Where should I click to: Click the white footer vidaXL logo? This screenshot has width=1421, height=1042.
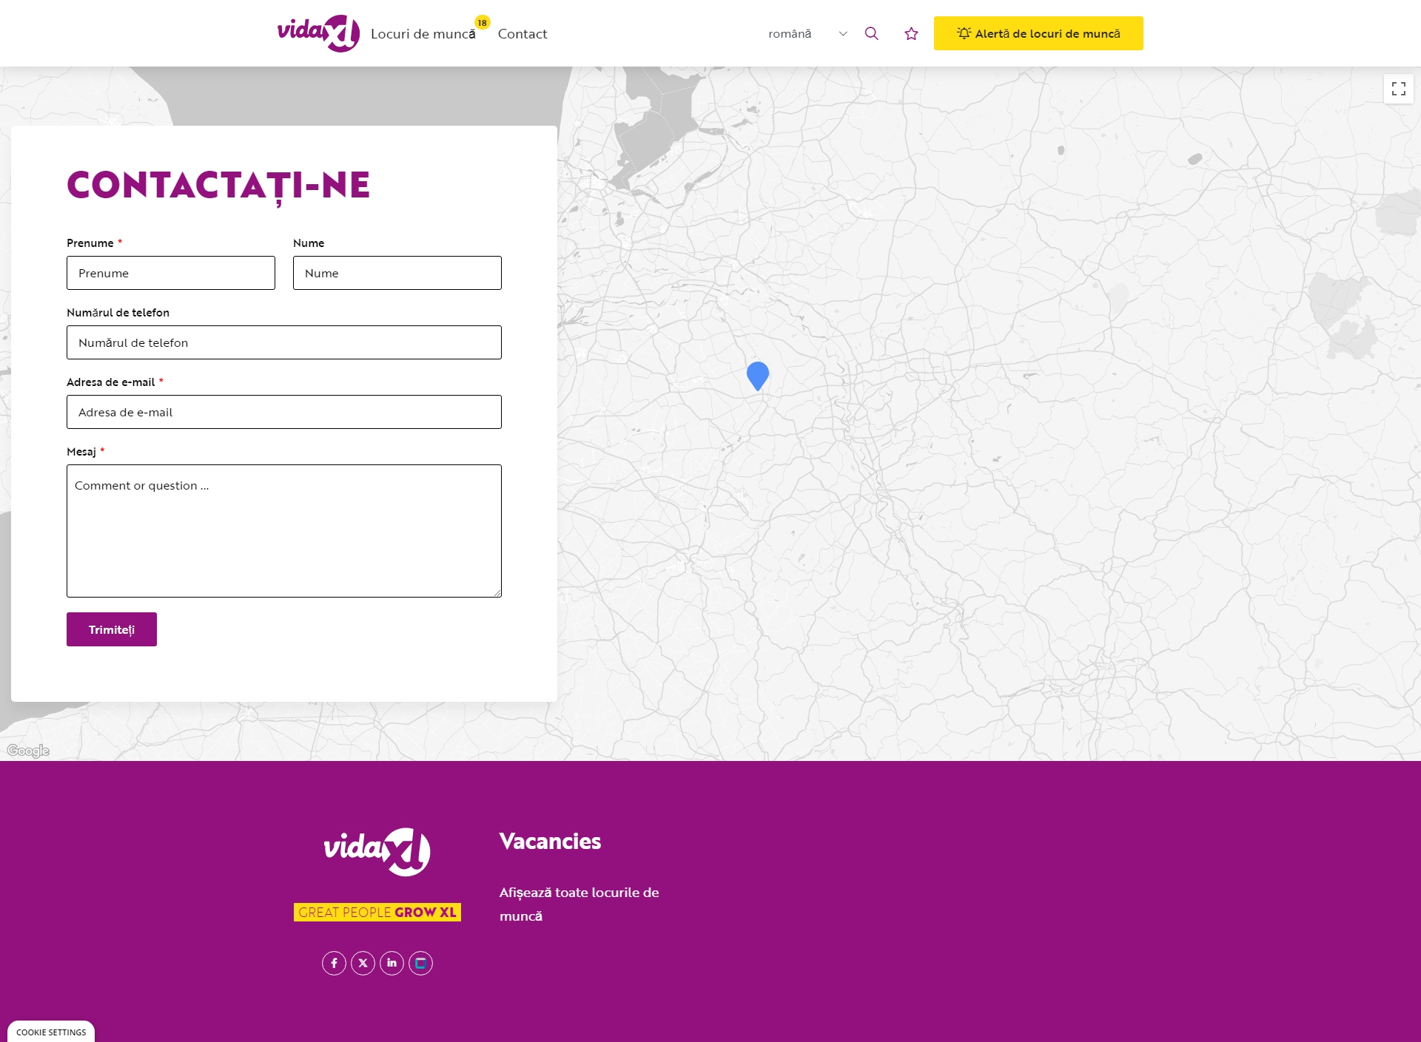pyautogui.click(x=377, y=851)
